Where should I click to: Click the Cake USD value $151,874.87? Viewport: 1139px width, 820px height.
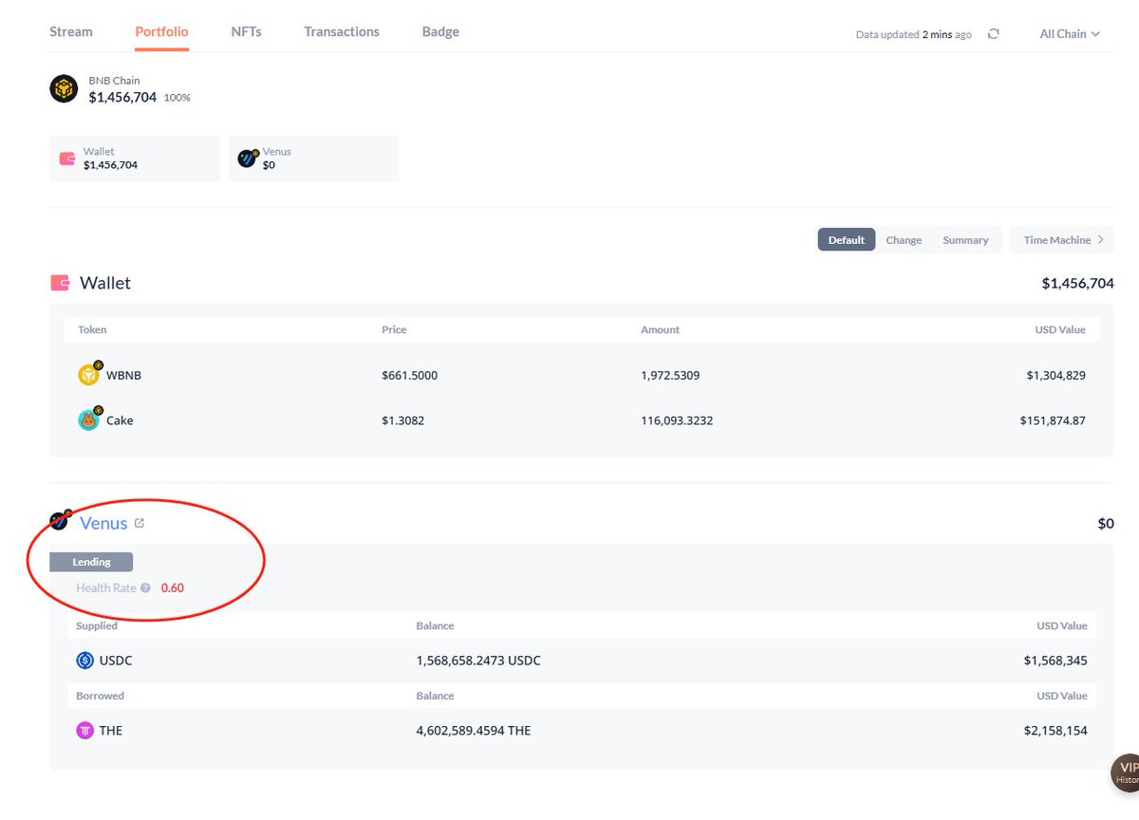1054,420
